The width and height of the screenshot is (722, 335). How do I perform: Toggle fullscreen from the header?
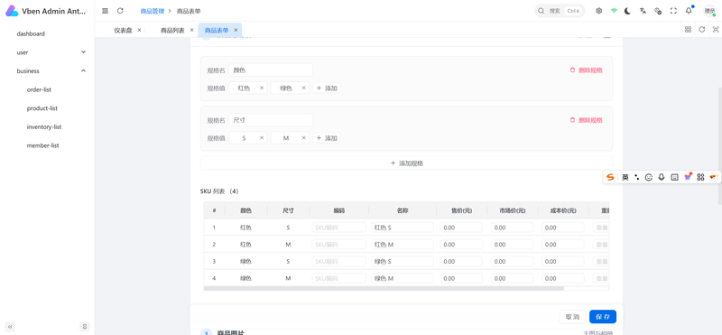[x=673, y=11]
